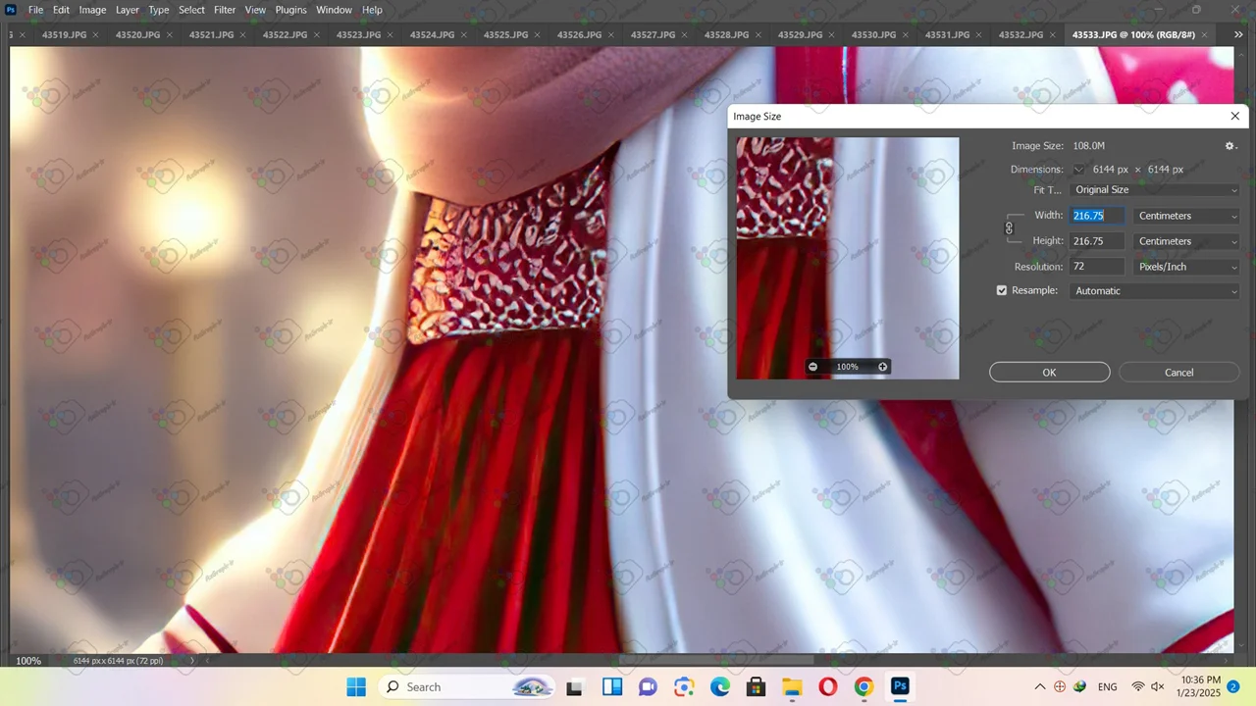1256x706 pixels.
Task: Click the Photoshop icon in the taskbar
Action: pos(900,686)
